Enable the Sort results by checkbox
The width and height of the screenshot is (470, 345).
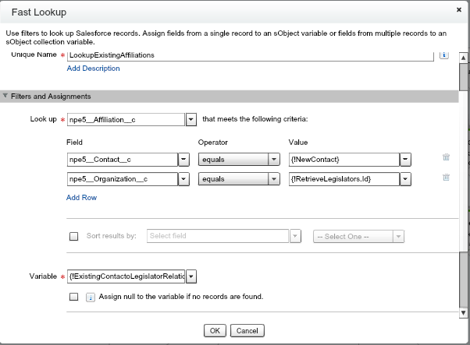[x=73, y=237]
